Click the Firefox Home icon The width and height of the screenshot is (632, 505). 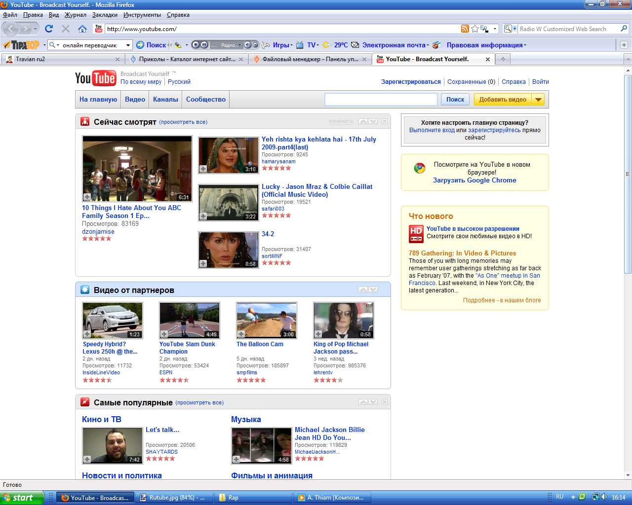(x=82, y=29)
